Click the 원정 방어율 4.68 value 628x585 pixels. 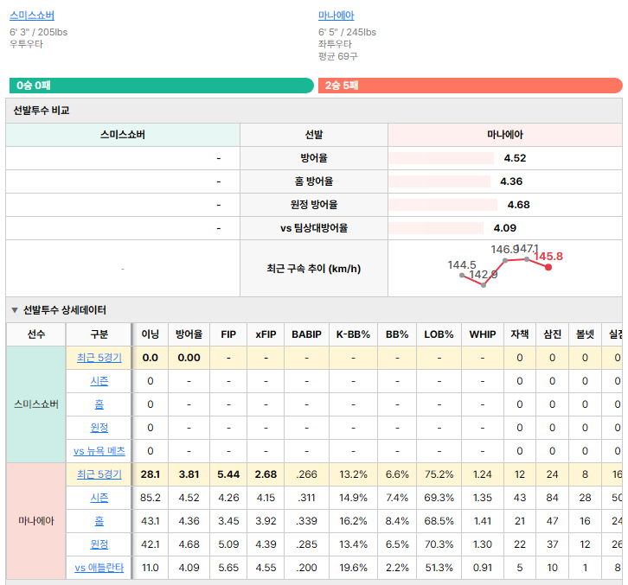(518, 205)
